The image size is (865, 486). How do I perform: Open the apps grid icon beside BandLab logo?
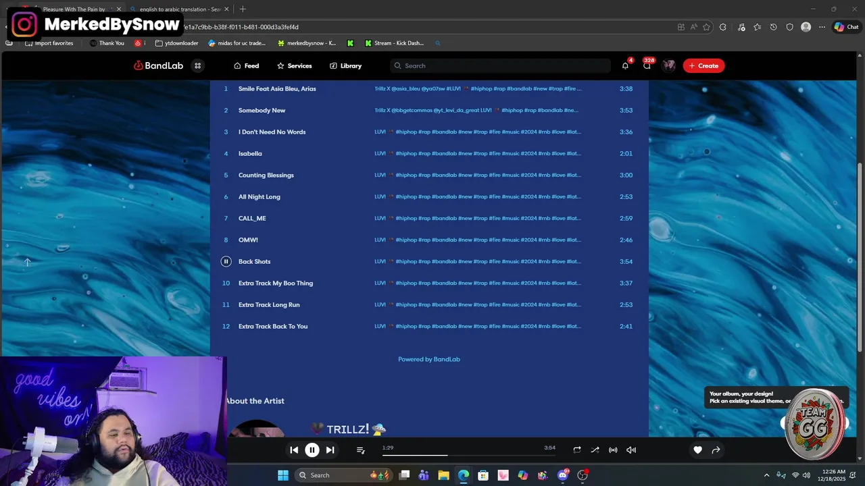tap(197, 65)
